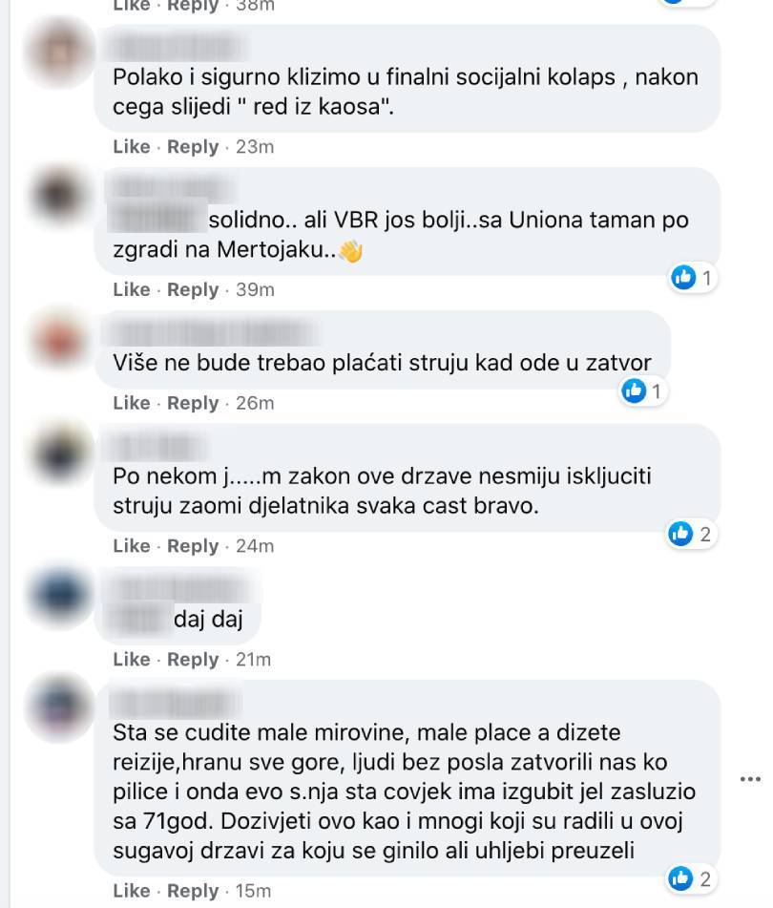Like the comment posted 24m ago
The height and width of the screenshot is (908, 773).
tap(132, 546)
